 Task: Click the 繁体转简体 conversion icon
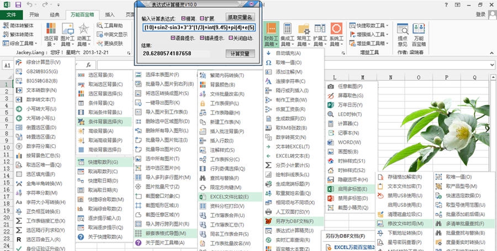(x=6, y=34)
